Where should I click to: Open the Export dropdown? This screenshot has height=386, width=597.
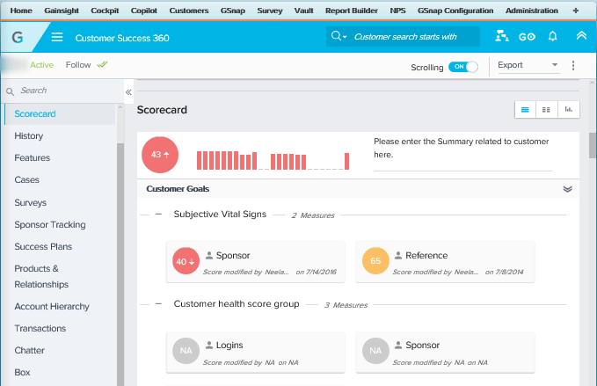(x=528, y=65)
